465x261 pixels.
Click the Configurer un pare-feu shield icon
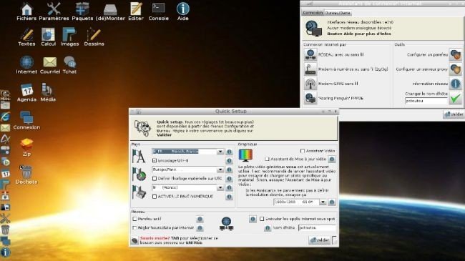pos(456,54)
